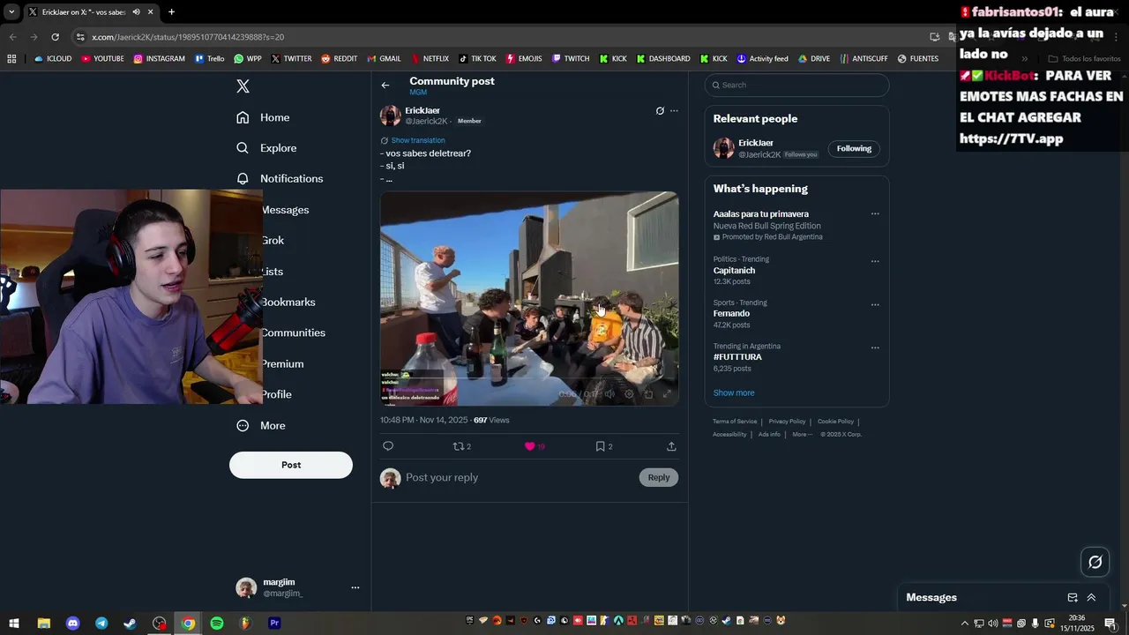Image resolution: width=1129 pixels, height=635 pixels.
Task: Toggle the Following button for ErickJaer
Action: click(x=854, y=148)
